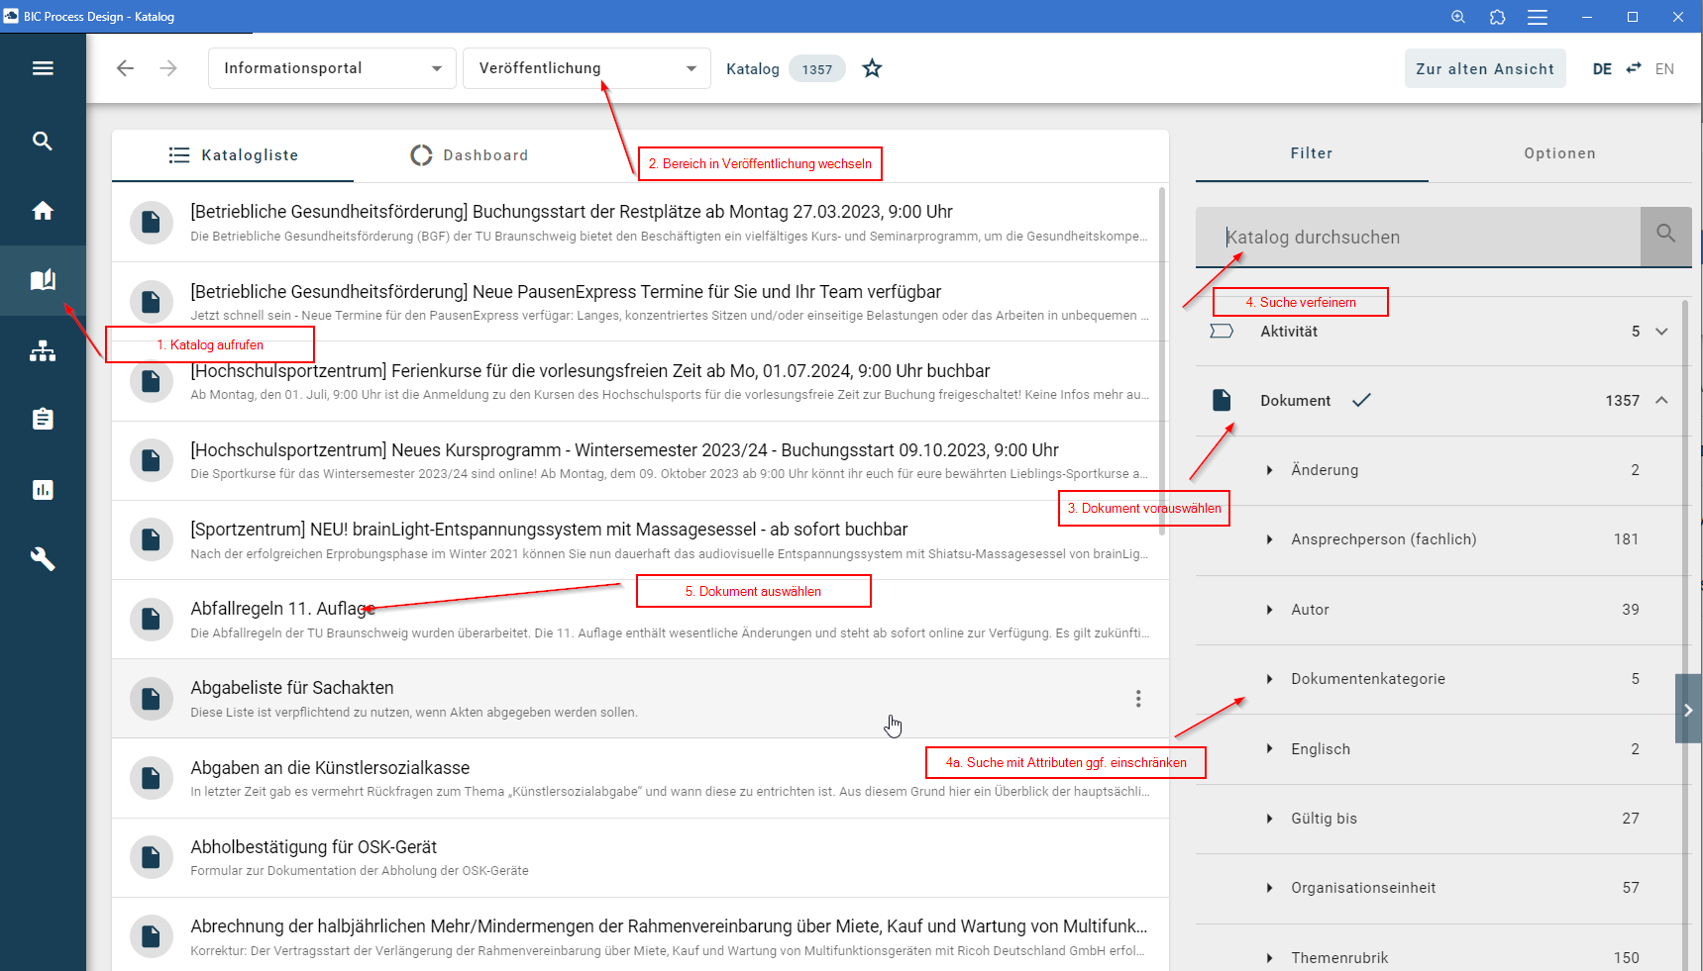Open Abgaben an die Künstlersozialkasse entry

(640, 778)
